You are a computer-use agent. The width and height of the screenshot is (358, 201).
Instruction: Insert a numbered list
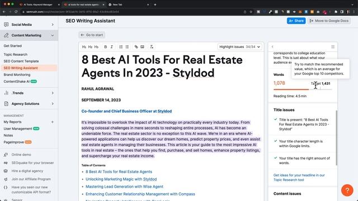pyautogui.click(x=121, y=47)
